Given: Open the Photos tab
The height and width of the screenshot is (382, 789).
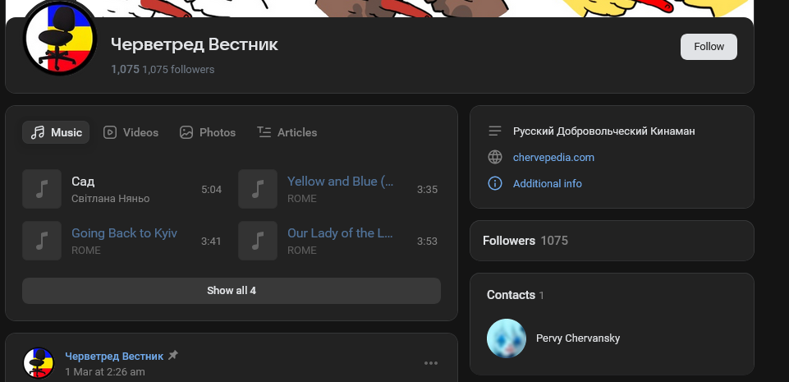Looking at the screenshot, I should click(208, 132).
